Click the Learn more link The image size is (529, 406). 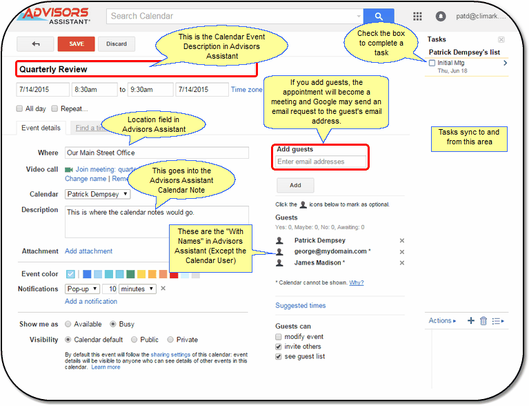click(x=106, y=367)
